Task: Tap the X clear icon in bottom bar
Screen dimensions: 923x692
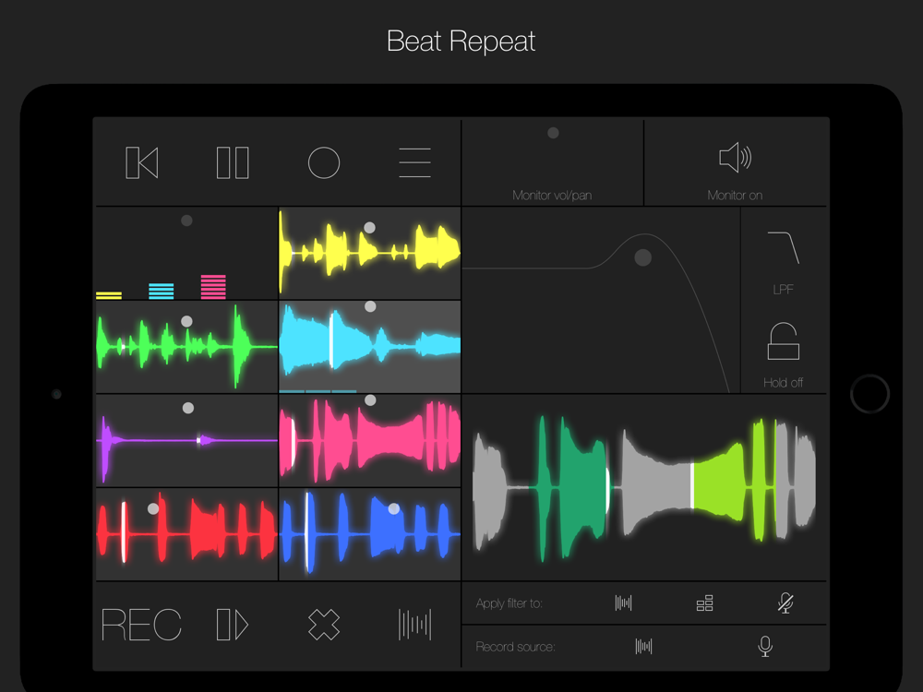Action: point(324,625)
